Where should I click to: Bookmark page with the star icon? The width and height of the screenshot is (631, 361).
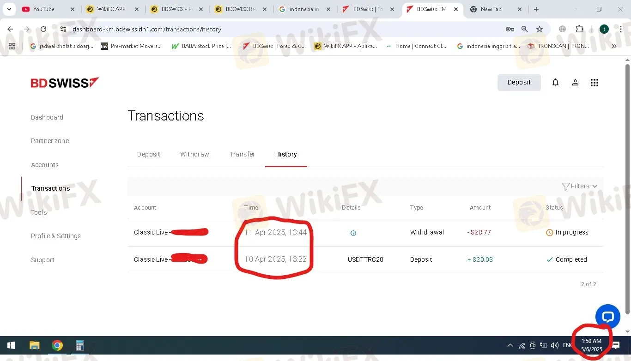tap(540, 29)
